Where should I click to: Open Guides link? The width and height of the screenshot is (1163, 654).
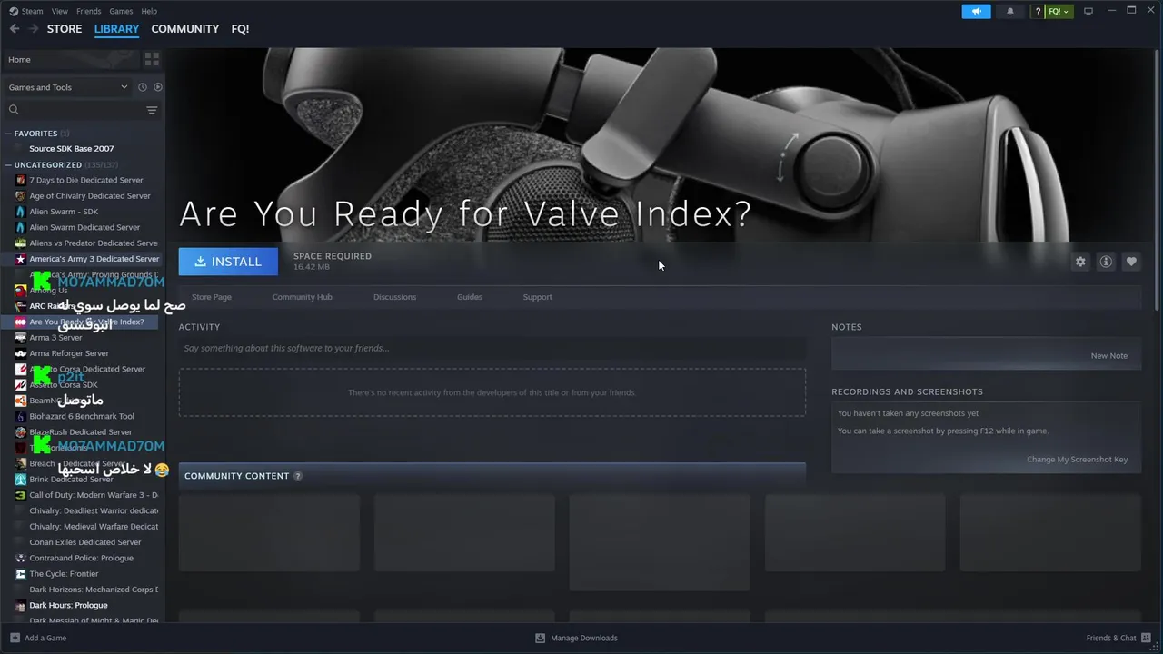click(x=470, y=297)
